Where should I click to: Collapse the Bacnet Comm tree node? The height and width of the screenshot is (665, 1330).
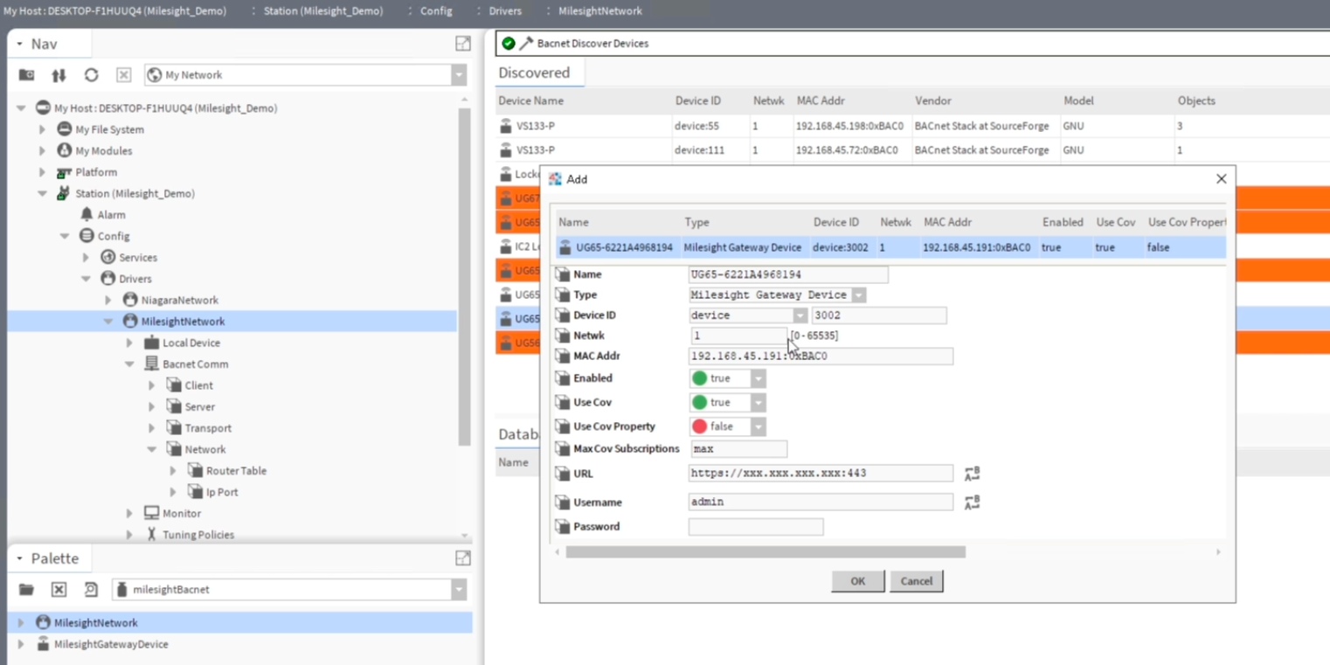[x=129, y=364]
